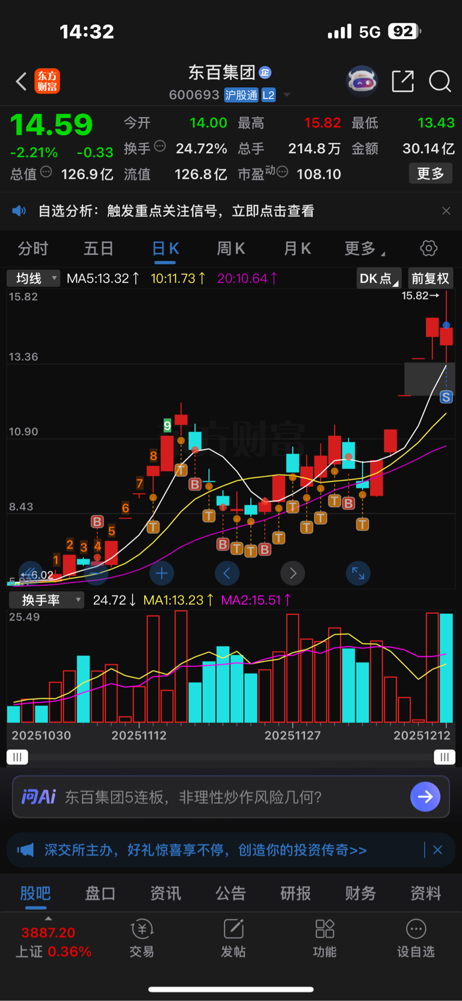The image size is (462, 1001).
Task: Tap the 问Ai logo
Action: point(38,797)
